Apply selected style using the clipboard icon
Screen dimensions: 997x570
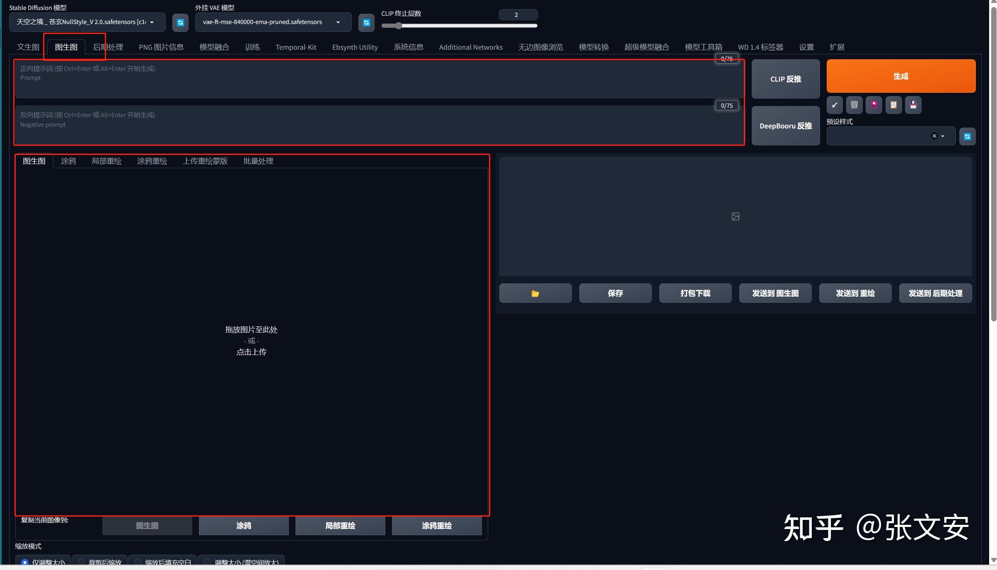point(893,105)
